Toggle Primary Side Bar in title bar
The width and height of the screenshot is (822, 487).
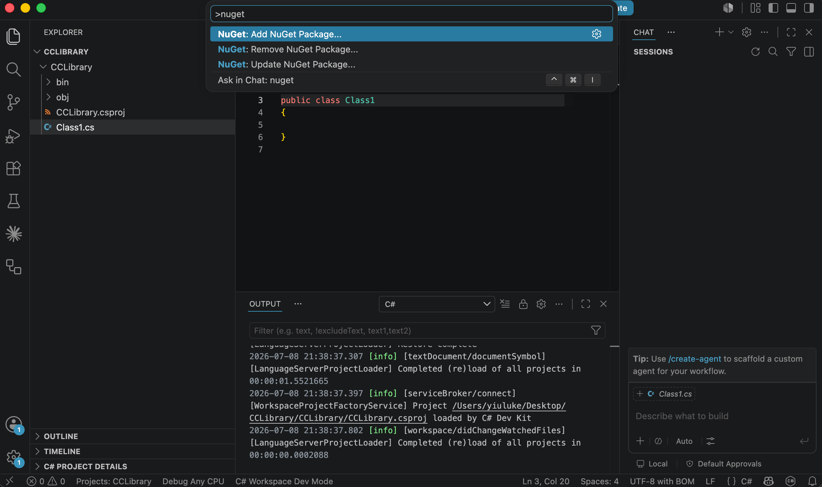[x=773, y=8]
